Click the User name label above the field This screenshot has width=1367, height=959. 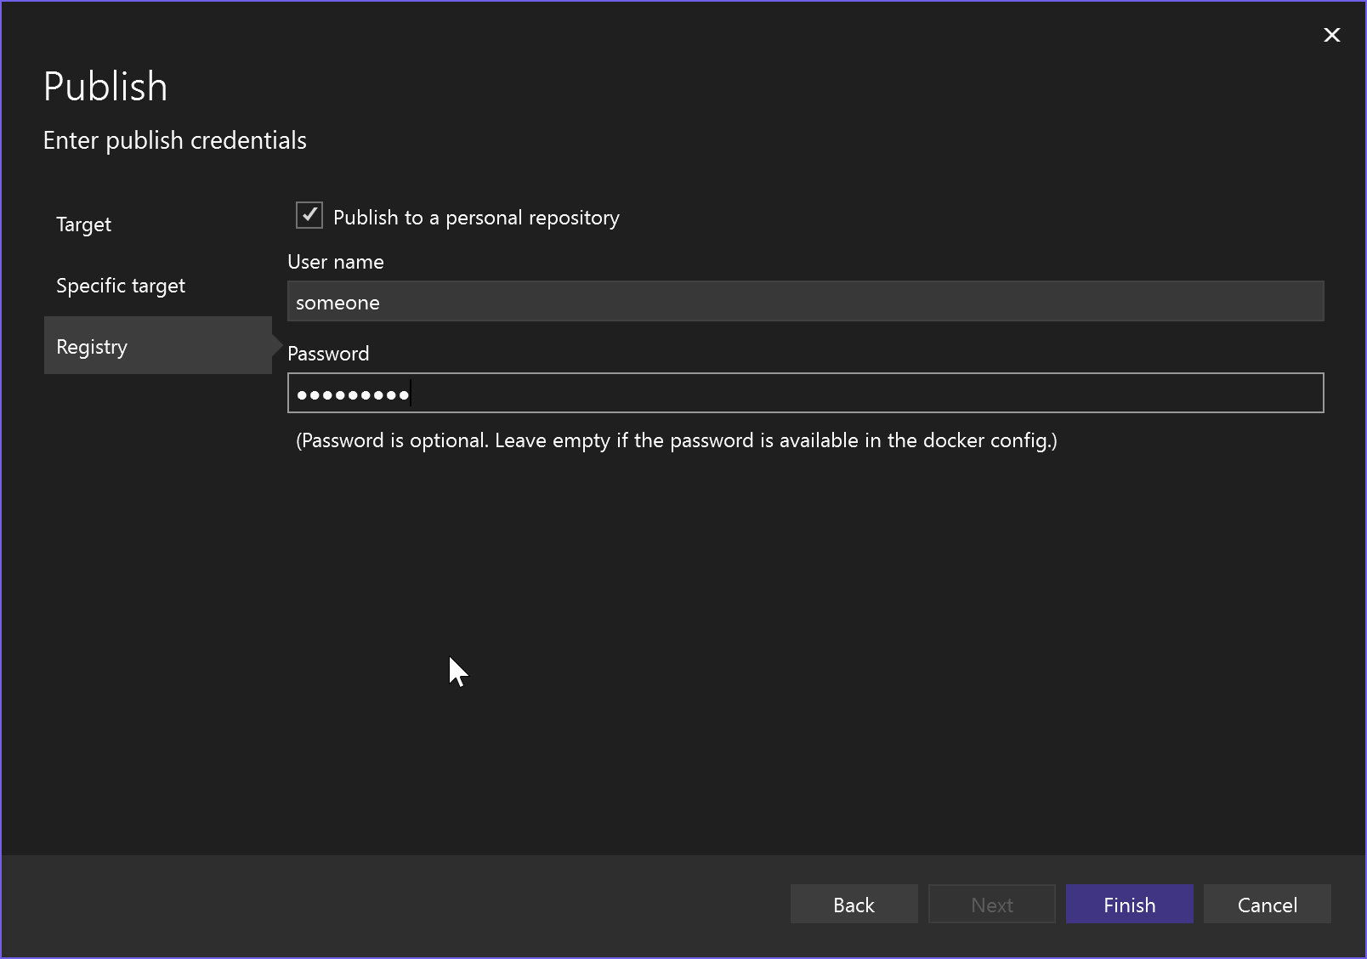tap(336, 262)
